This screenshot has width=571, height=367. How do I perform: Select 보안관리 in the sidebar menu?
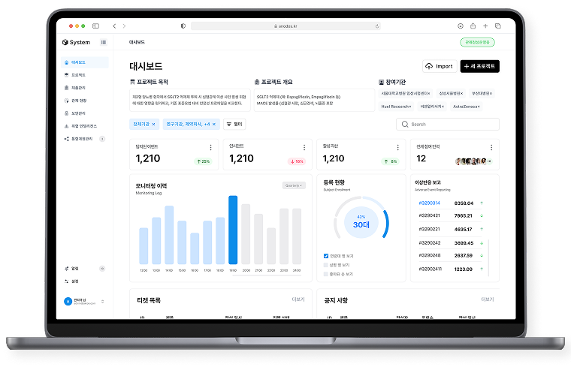coord(78,113)
